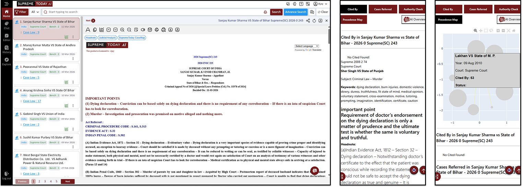Open options menu for Pooranmal result
The height and width of the screenshot is (187, 522).
[73, 82]
